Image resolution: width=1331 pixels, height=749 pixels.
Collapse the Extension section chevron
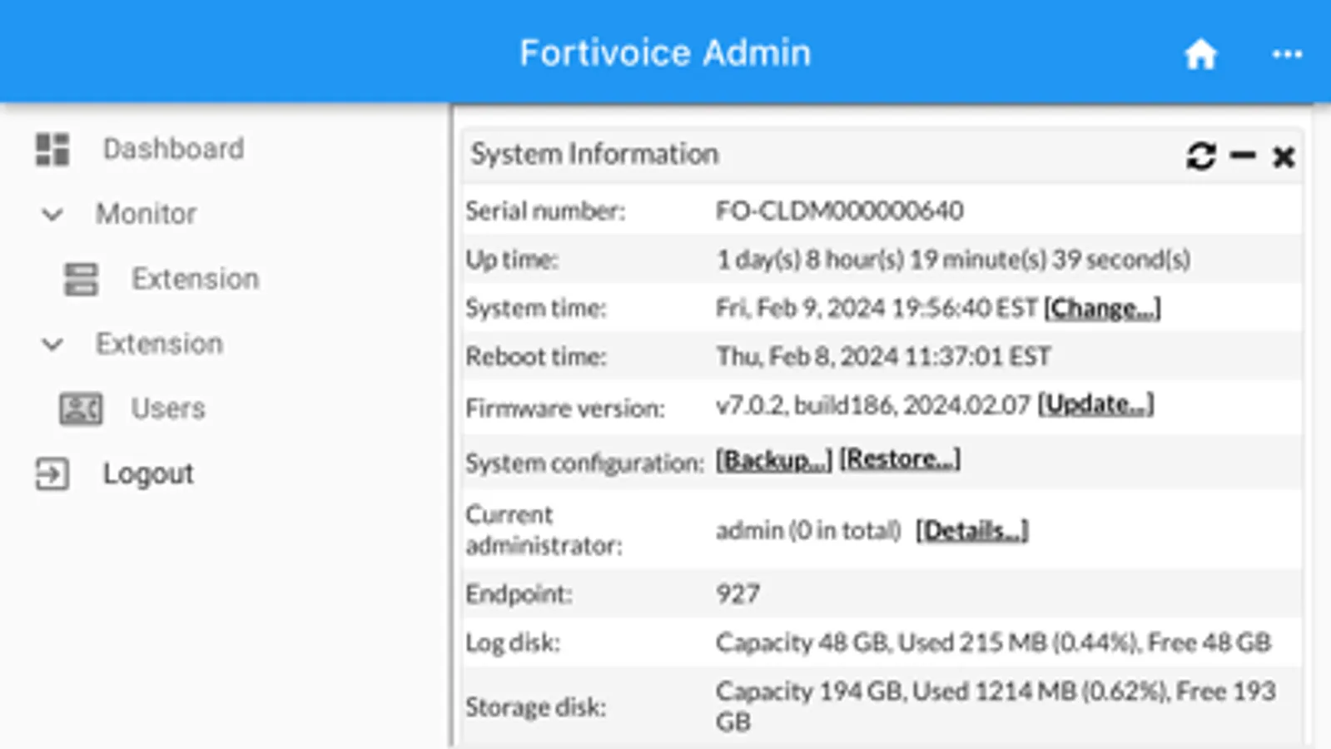(x=52, y=345)
